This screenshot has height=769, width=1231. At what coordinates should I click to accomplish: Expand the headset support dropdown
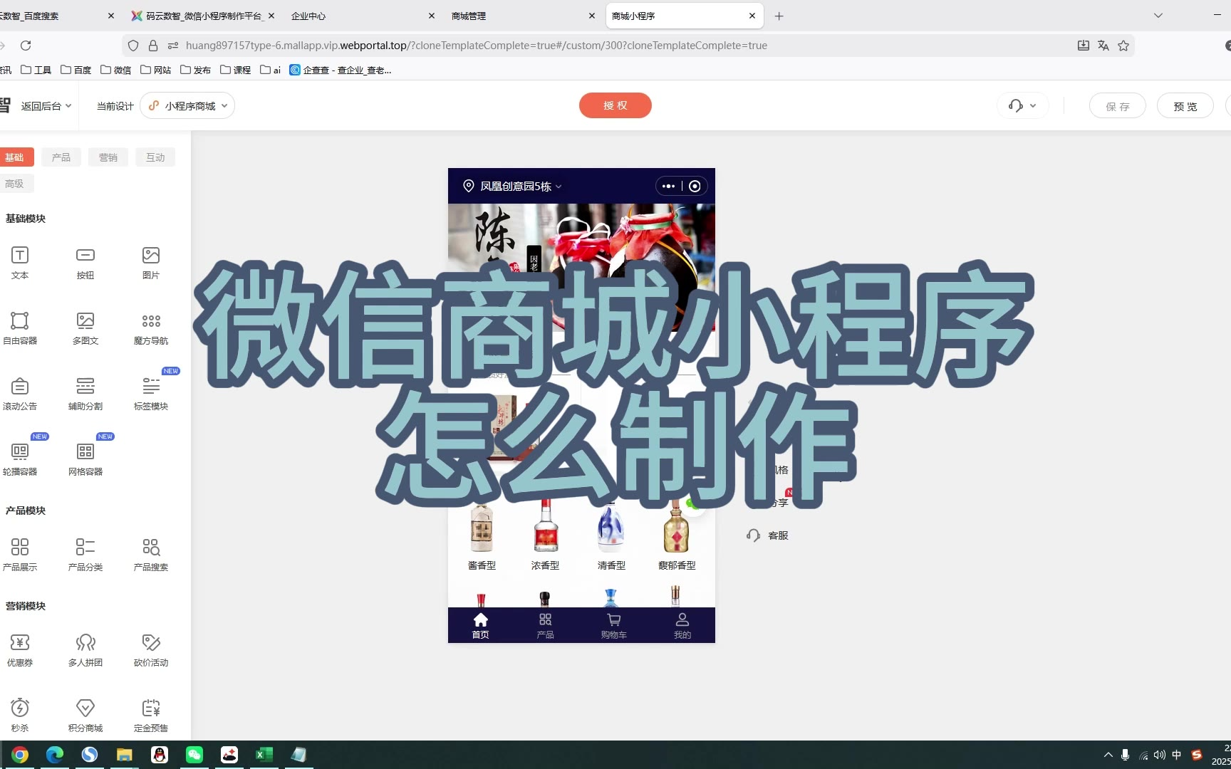coord(1022,106)
